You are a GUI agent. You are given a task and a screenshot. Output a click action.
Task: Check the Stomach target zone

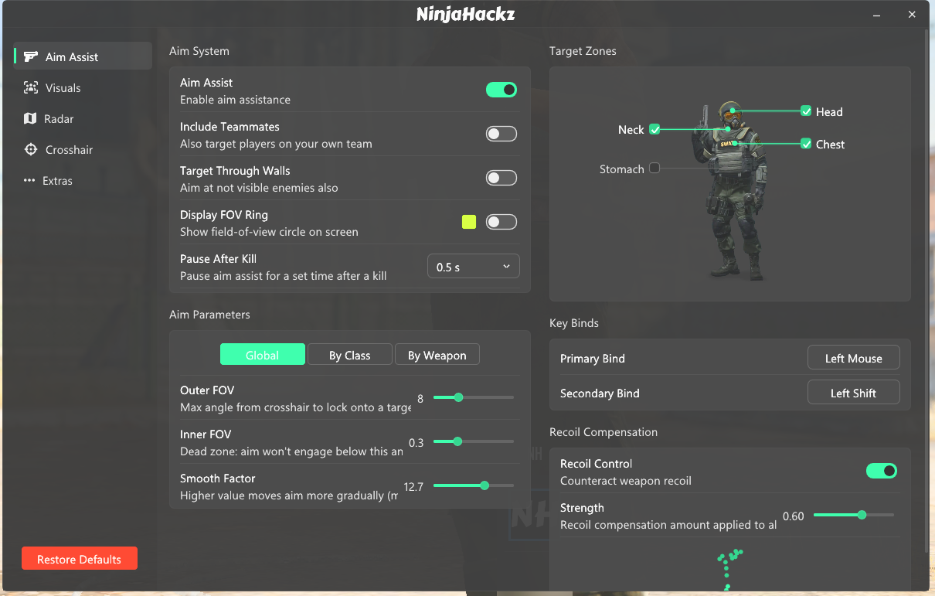tap(654, 168)
